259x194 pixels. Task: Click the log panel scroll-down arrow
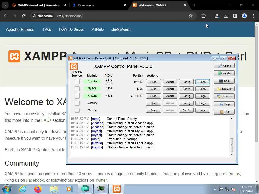[232, 155]
